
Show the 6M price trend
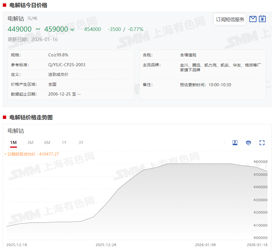(47, 143)
